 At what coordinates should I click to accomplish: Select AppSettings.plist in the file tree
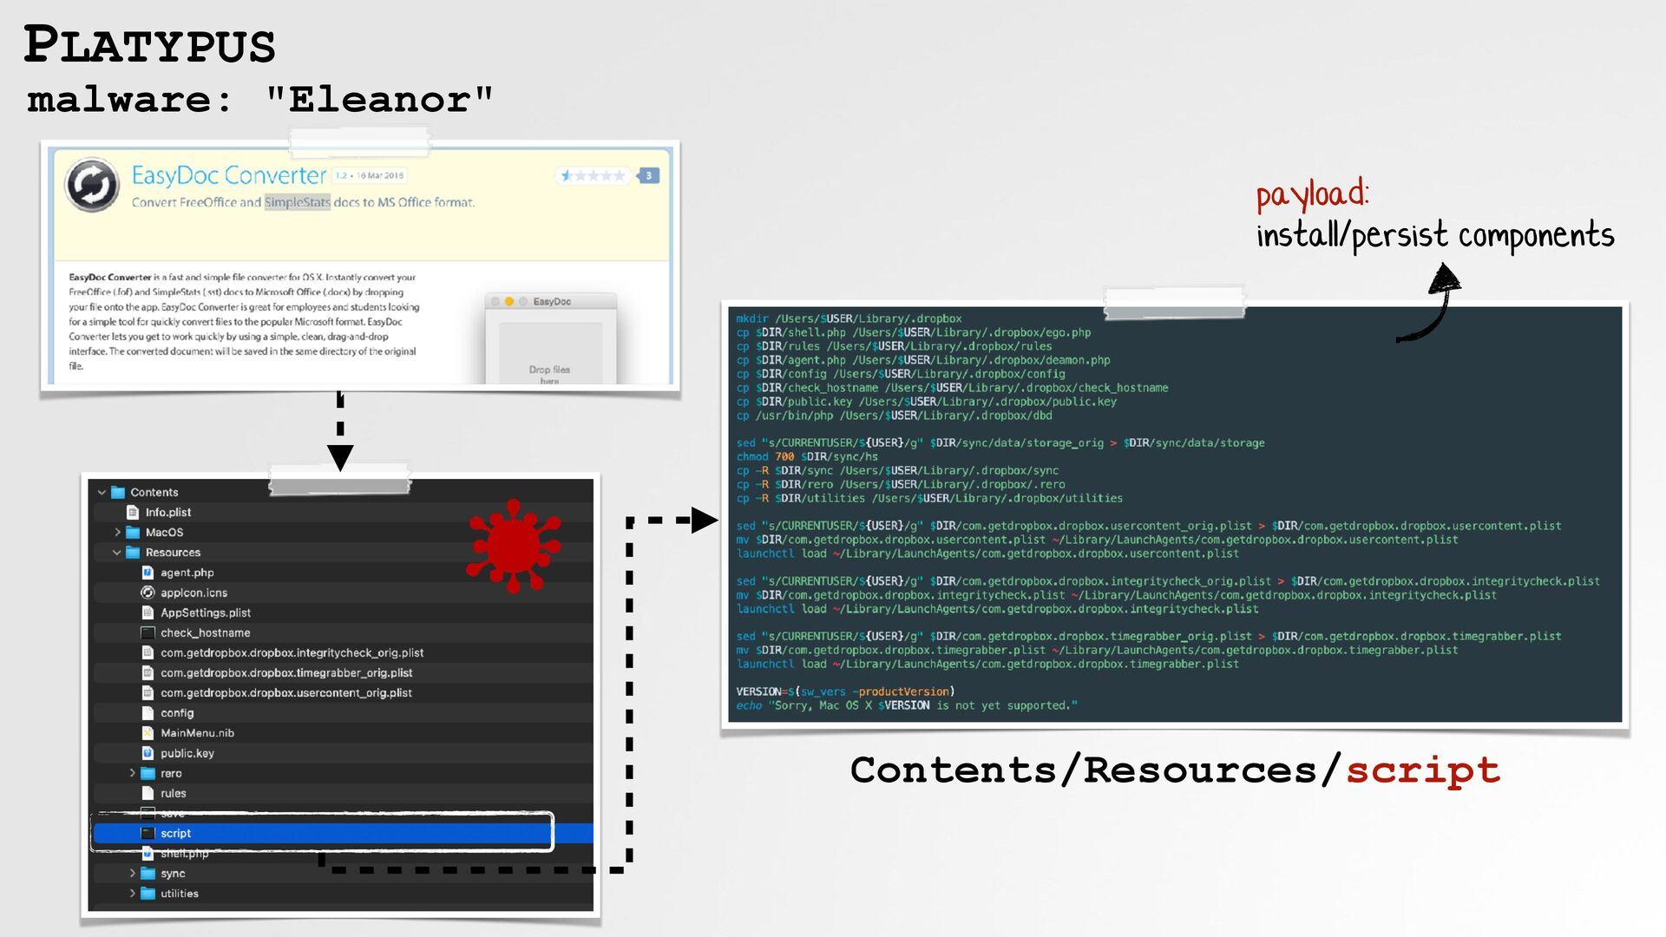[206, 613]
